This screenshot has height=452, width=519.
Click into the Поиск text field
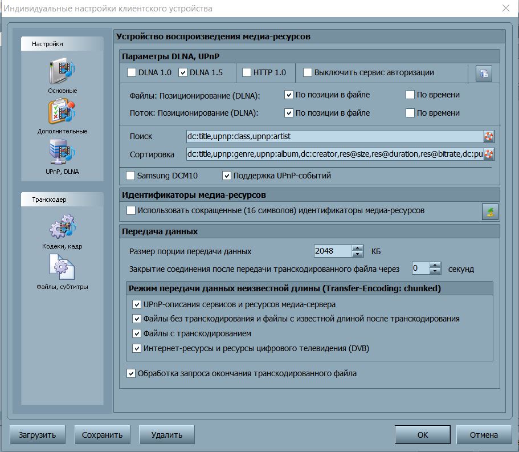tap(333, 137)
